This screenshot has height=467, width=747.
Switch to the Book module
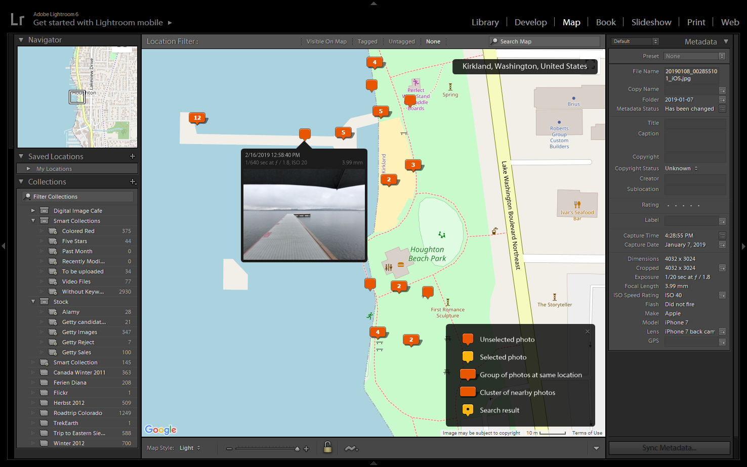606,22
